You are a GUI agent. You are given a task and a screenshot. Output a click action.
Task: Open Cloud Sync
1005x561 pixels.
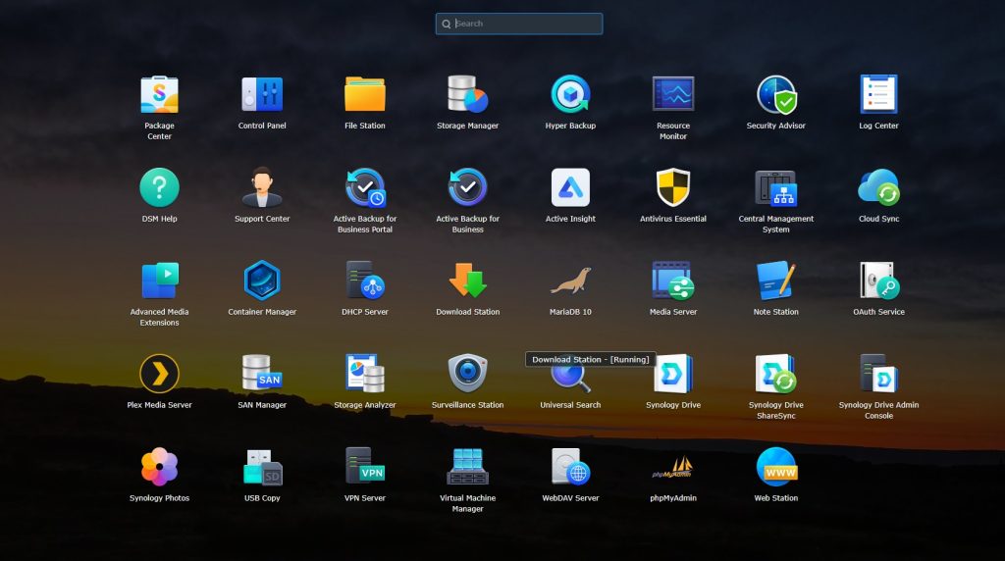[878, 187]
